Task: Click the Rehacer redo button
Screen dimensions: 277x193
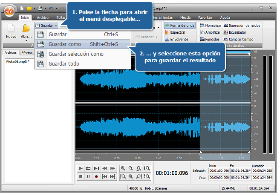Action: point(145,37)
